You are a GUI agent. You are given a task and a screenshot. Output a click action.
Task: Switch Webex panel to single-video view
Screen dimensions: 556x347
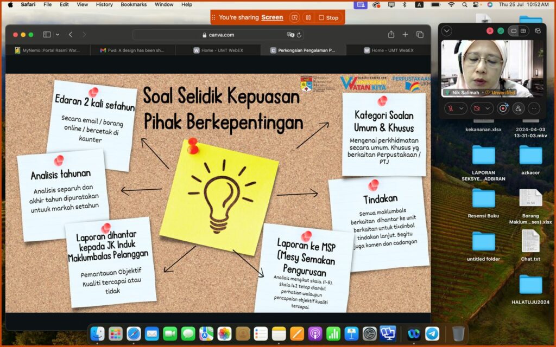pos(514,31)
